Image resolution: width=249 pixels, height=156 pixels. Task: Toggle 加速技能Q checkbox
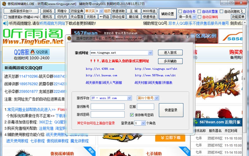pos(5,17)
